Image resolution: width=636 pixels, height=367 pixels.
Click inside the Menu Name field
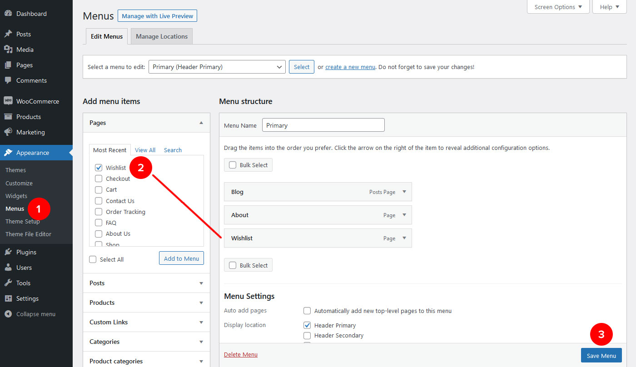(x=323, y=124)
